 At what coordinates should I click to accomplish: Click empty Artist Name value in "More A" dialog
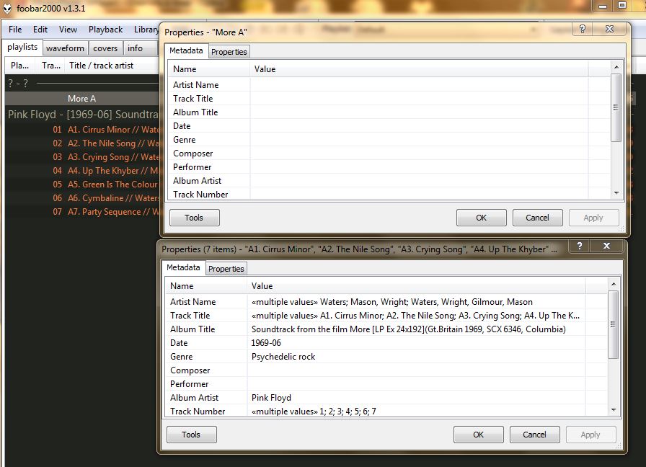(x=420, y=85)
